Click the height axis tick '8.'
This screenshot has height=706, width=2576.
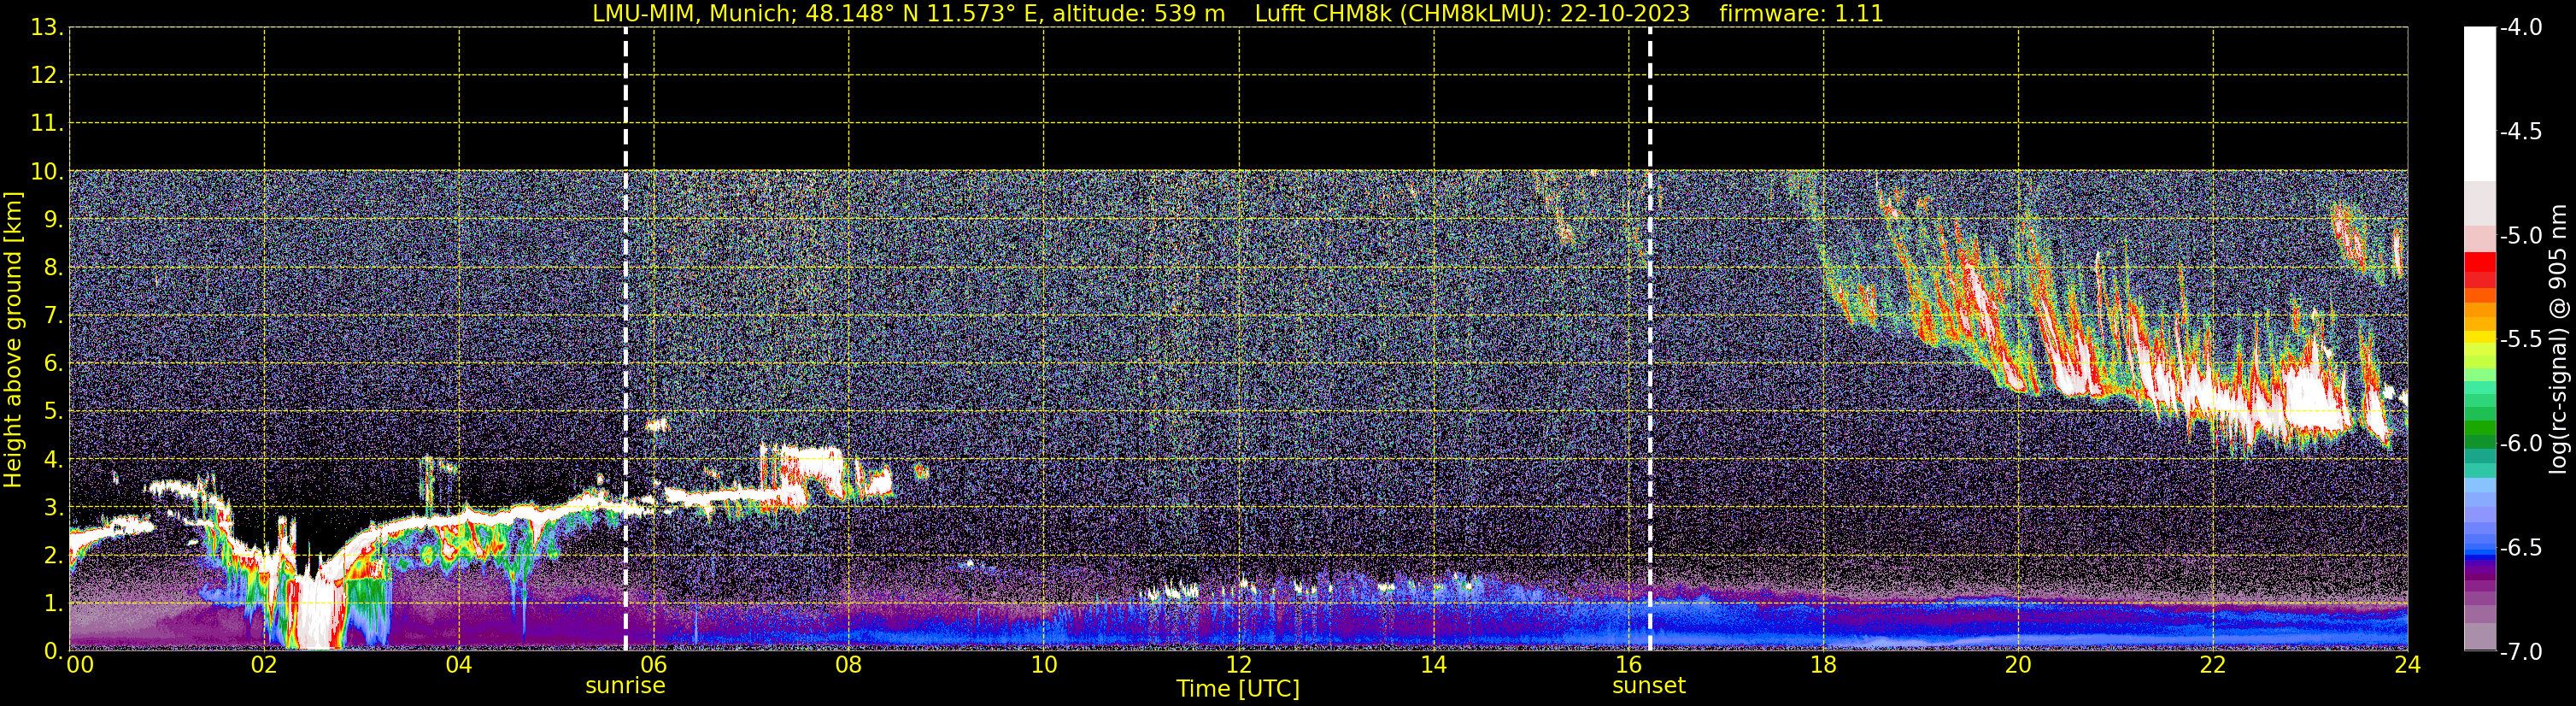click(x=52, y=268)
